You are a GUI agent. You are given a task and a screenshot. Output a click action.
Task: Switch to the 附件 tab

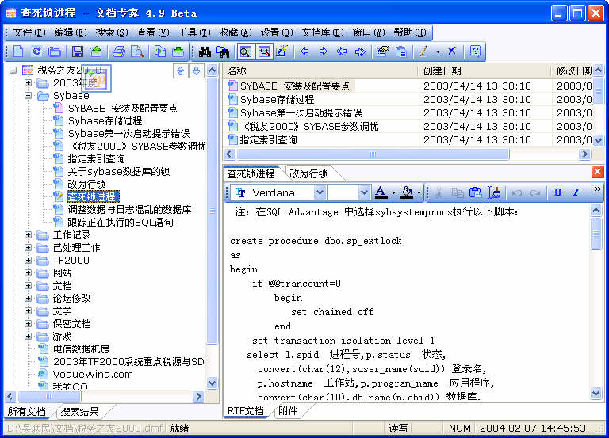(x=288, y=411)
